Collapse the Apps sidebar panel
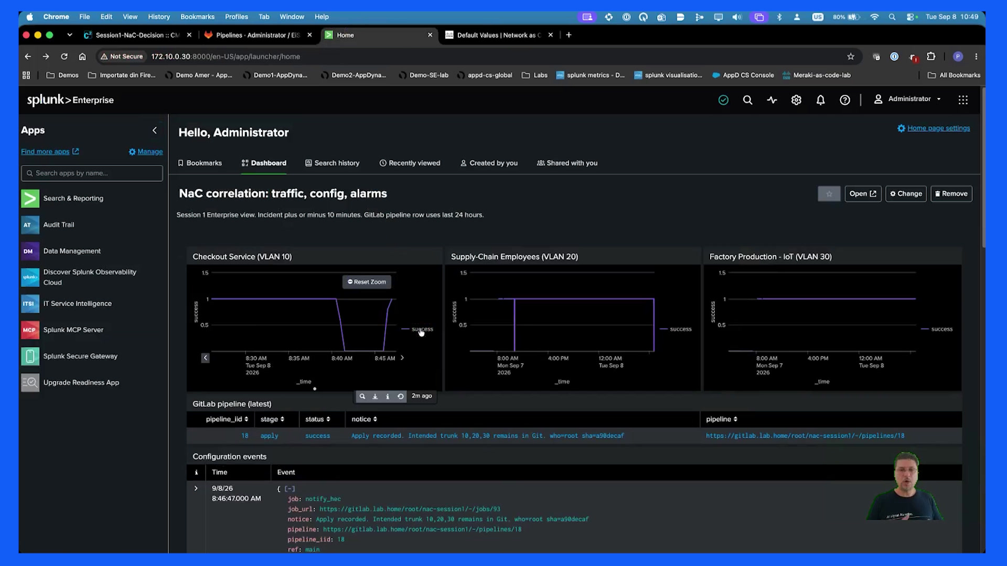This screenshot has width=1007, height=566. [155, 130]
